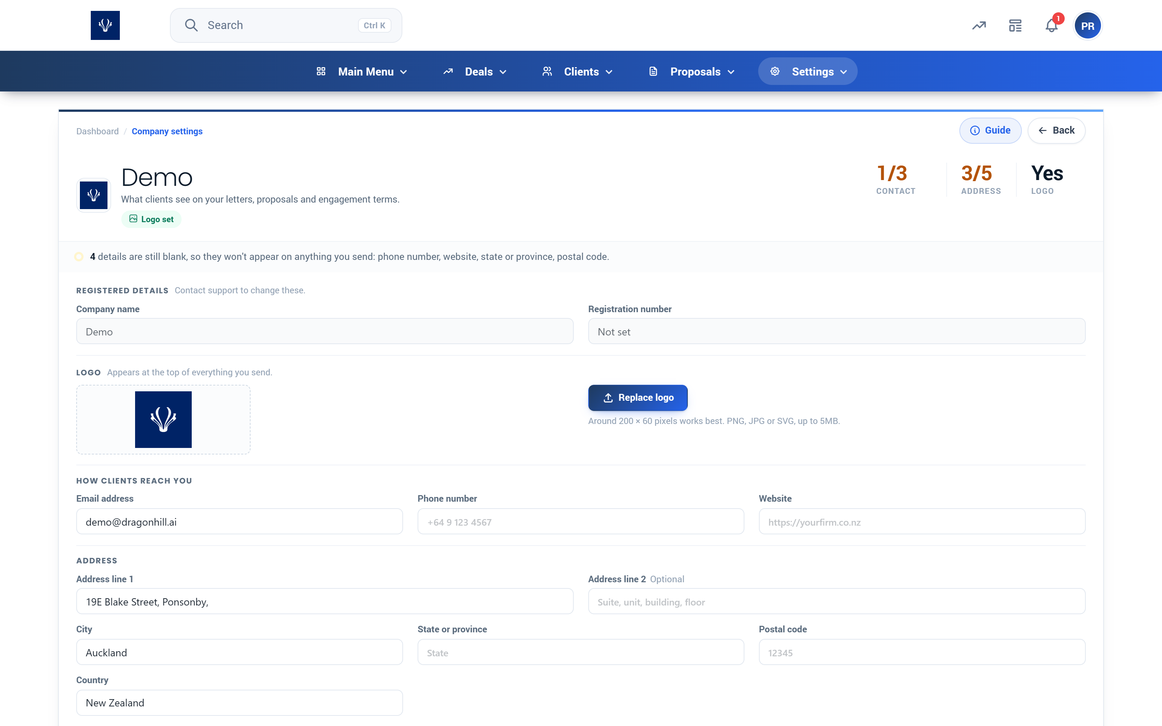Image resolution: width=1162 pixels, height=726 pixels.
Task: Click the Postal code field
Action: pos(922,652)
